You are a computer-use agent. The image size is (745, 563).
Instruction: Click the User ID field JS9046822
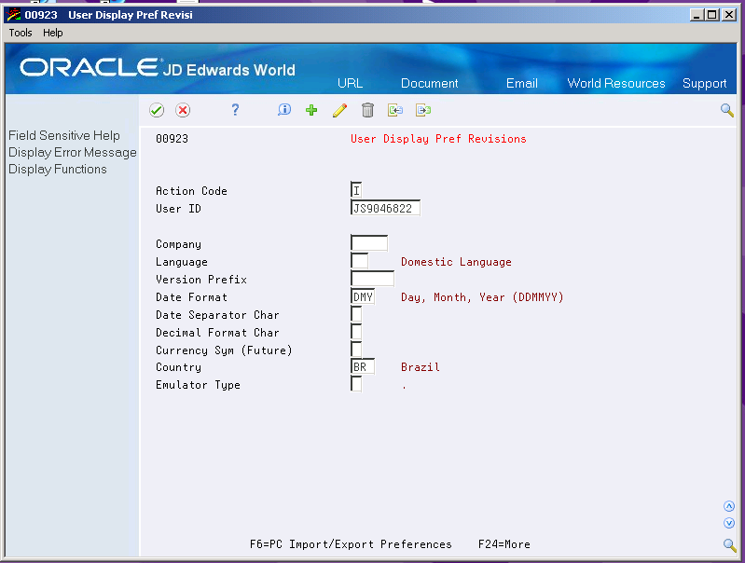385,208
